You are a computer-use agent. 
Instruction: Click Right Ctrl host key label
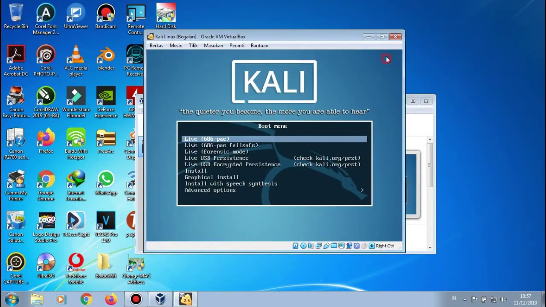point(385,246)
